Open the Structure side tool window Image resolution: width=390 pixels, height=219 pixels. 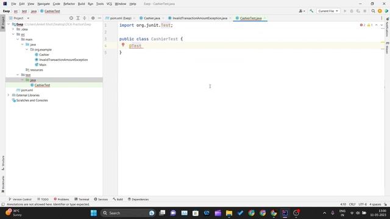click(x=3, y=163)
